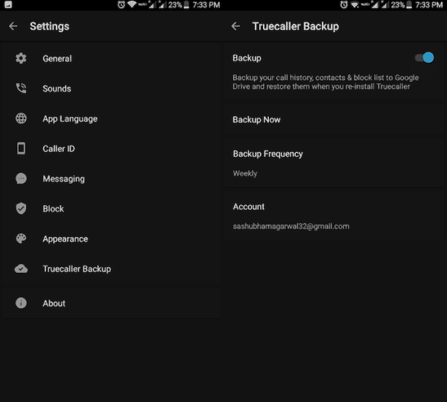Tap the Settings screen title
Image resolution: width=447 pixels, height=402 pixels.
[50, 26]
